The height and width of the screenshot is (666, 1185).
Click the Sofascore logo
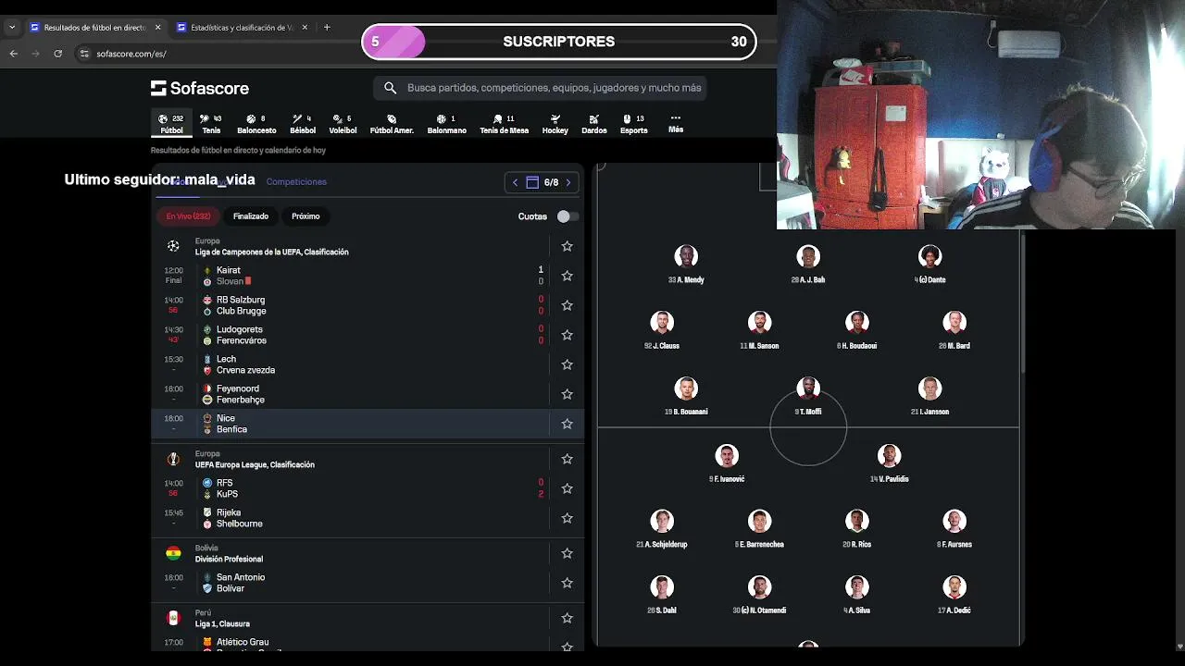coord(200,88)
